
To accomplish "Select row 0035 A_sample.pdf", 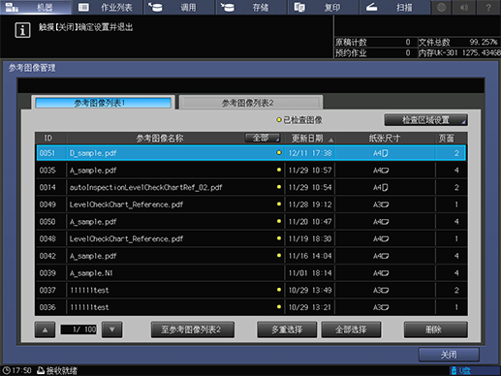I will [251, 170].
